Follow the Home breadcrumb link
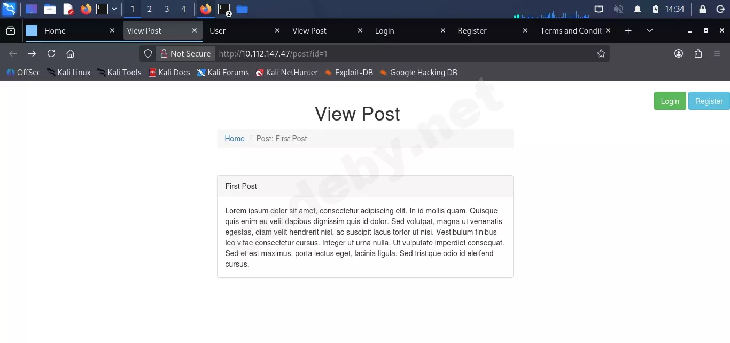730x343 pixels. click(235, 139)
